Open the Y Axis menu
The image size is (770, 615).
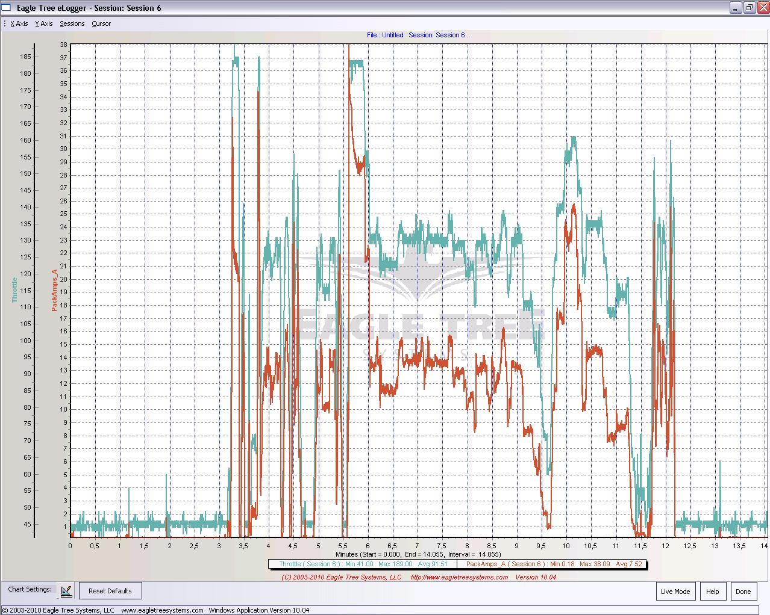point(44,24)
